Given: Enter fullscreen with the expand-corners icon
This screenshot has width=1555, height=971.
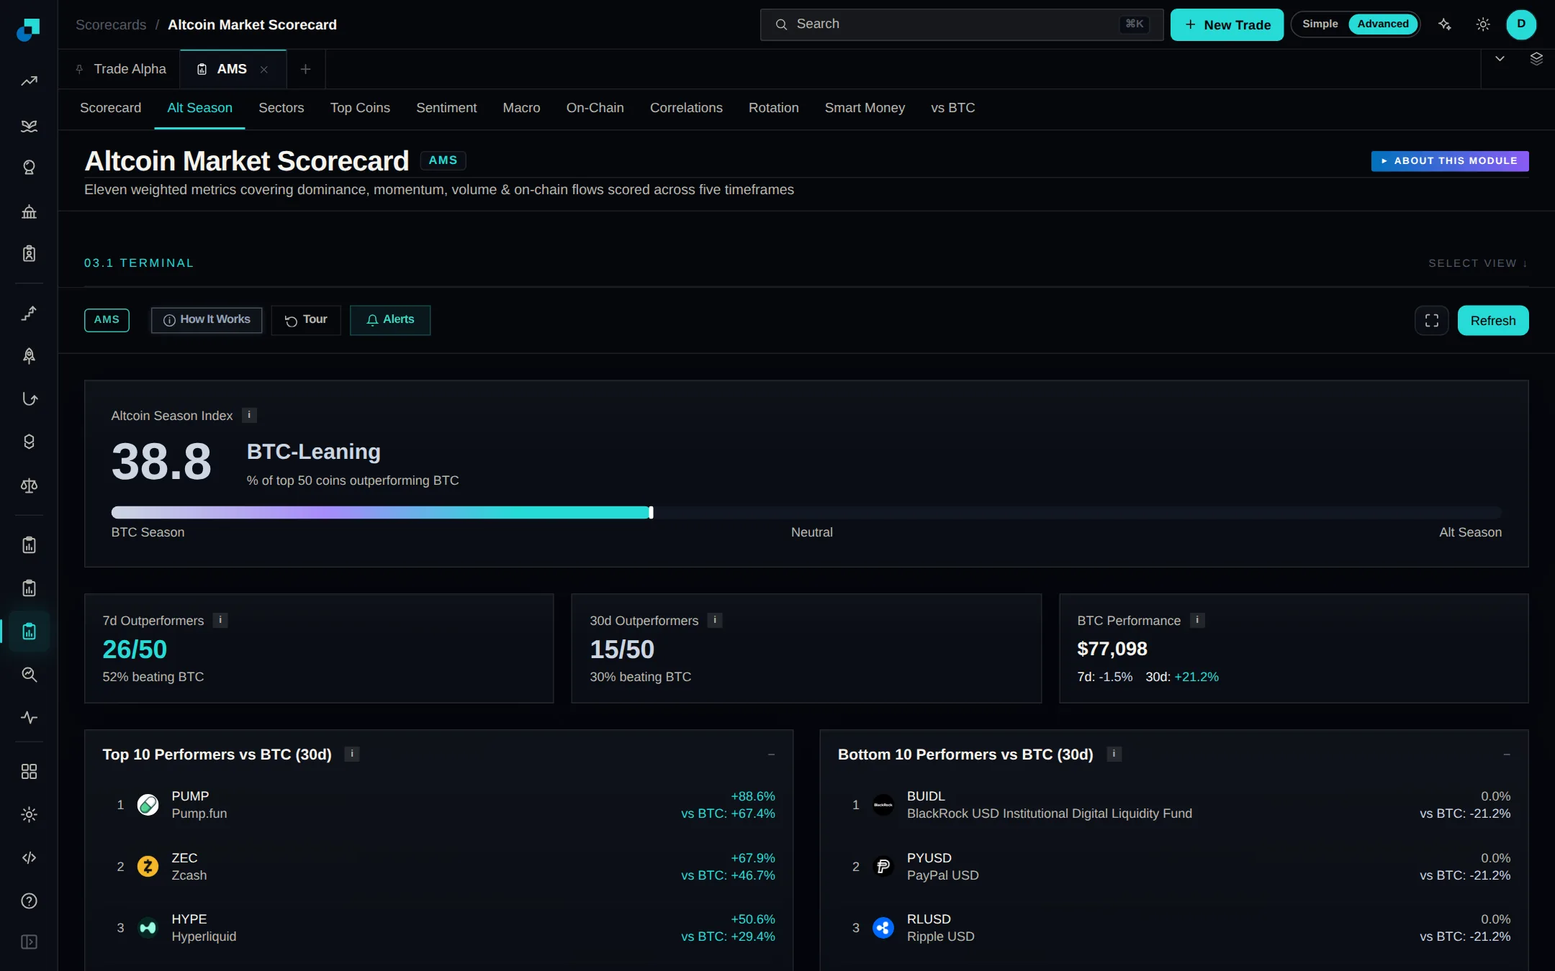Looking at the screenshot, I should click(x=1432, y=321).
